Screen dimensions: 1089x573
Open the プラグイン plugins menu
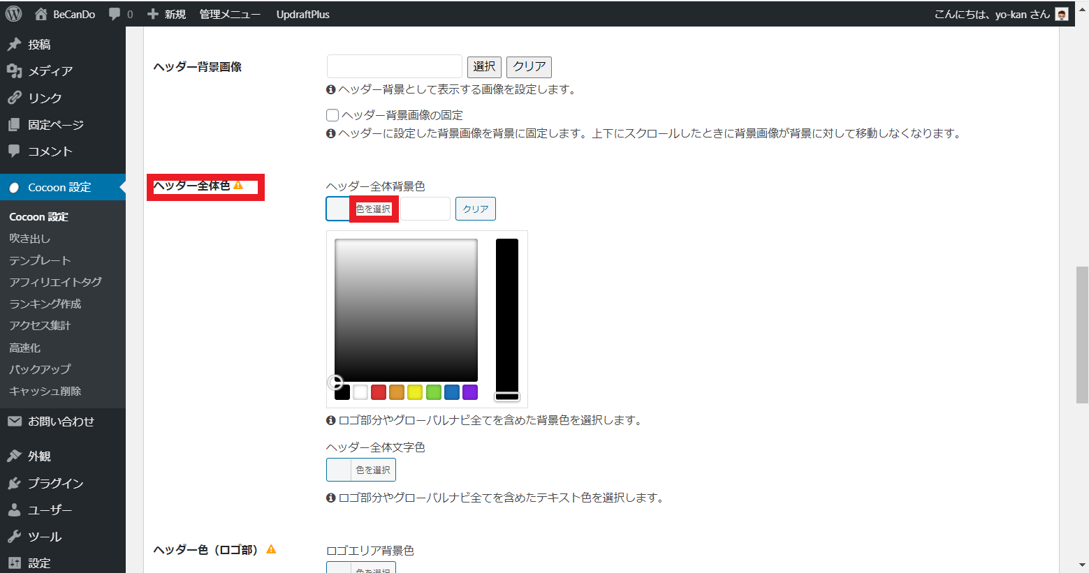click(55, 483)
